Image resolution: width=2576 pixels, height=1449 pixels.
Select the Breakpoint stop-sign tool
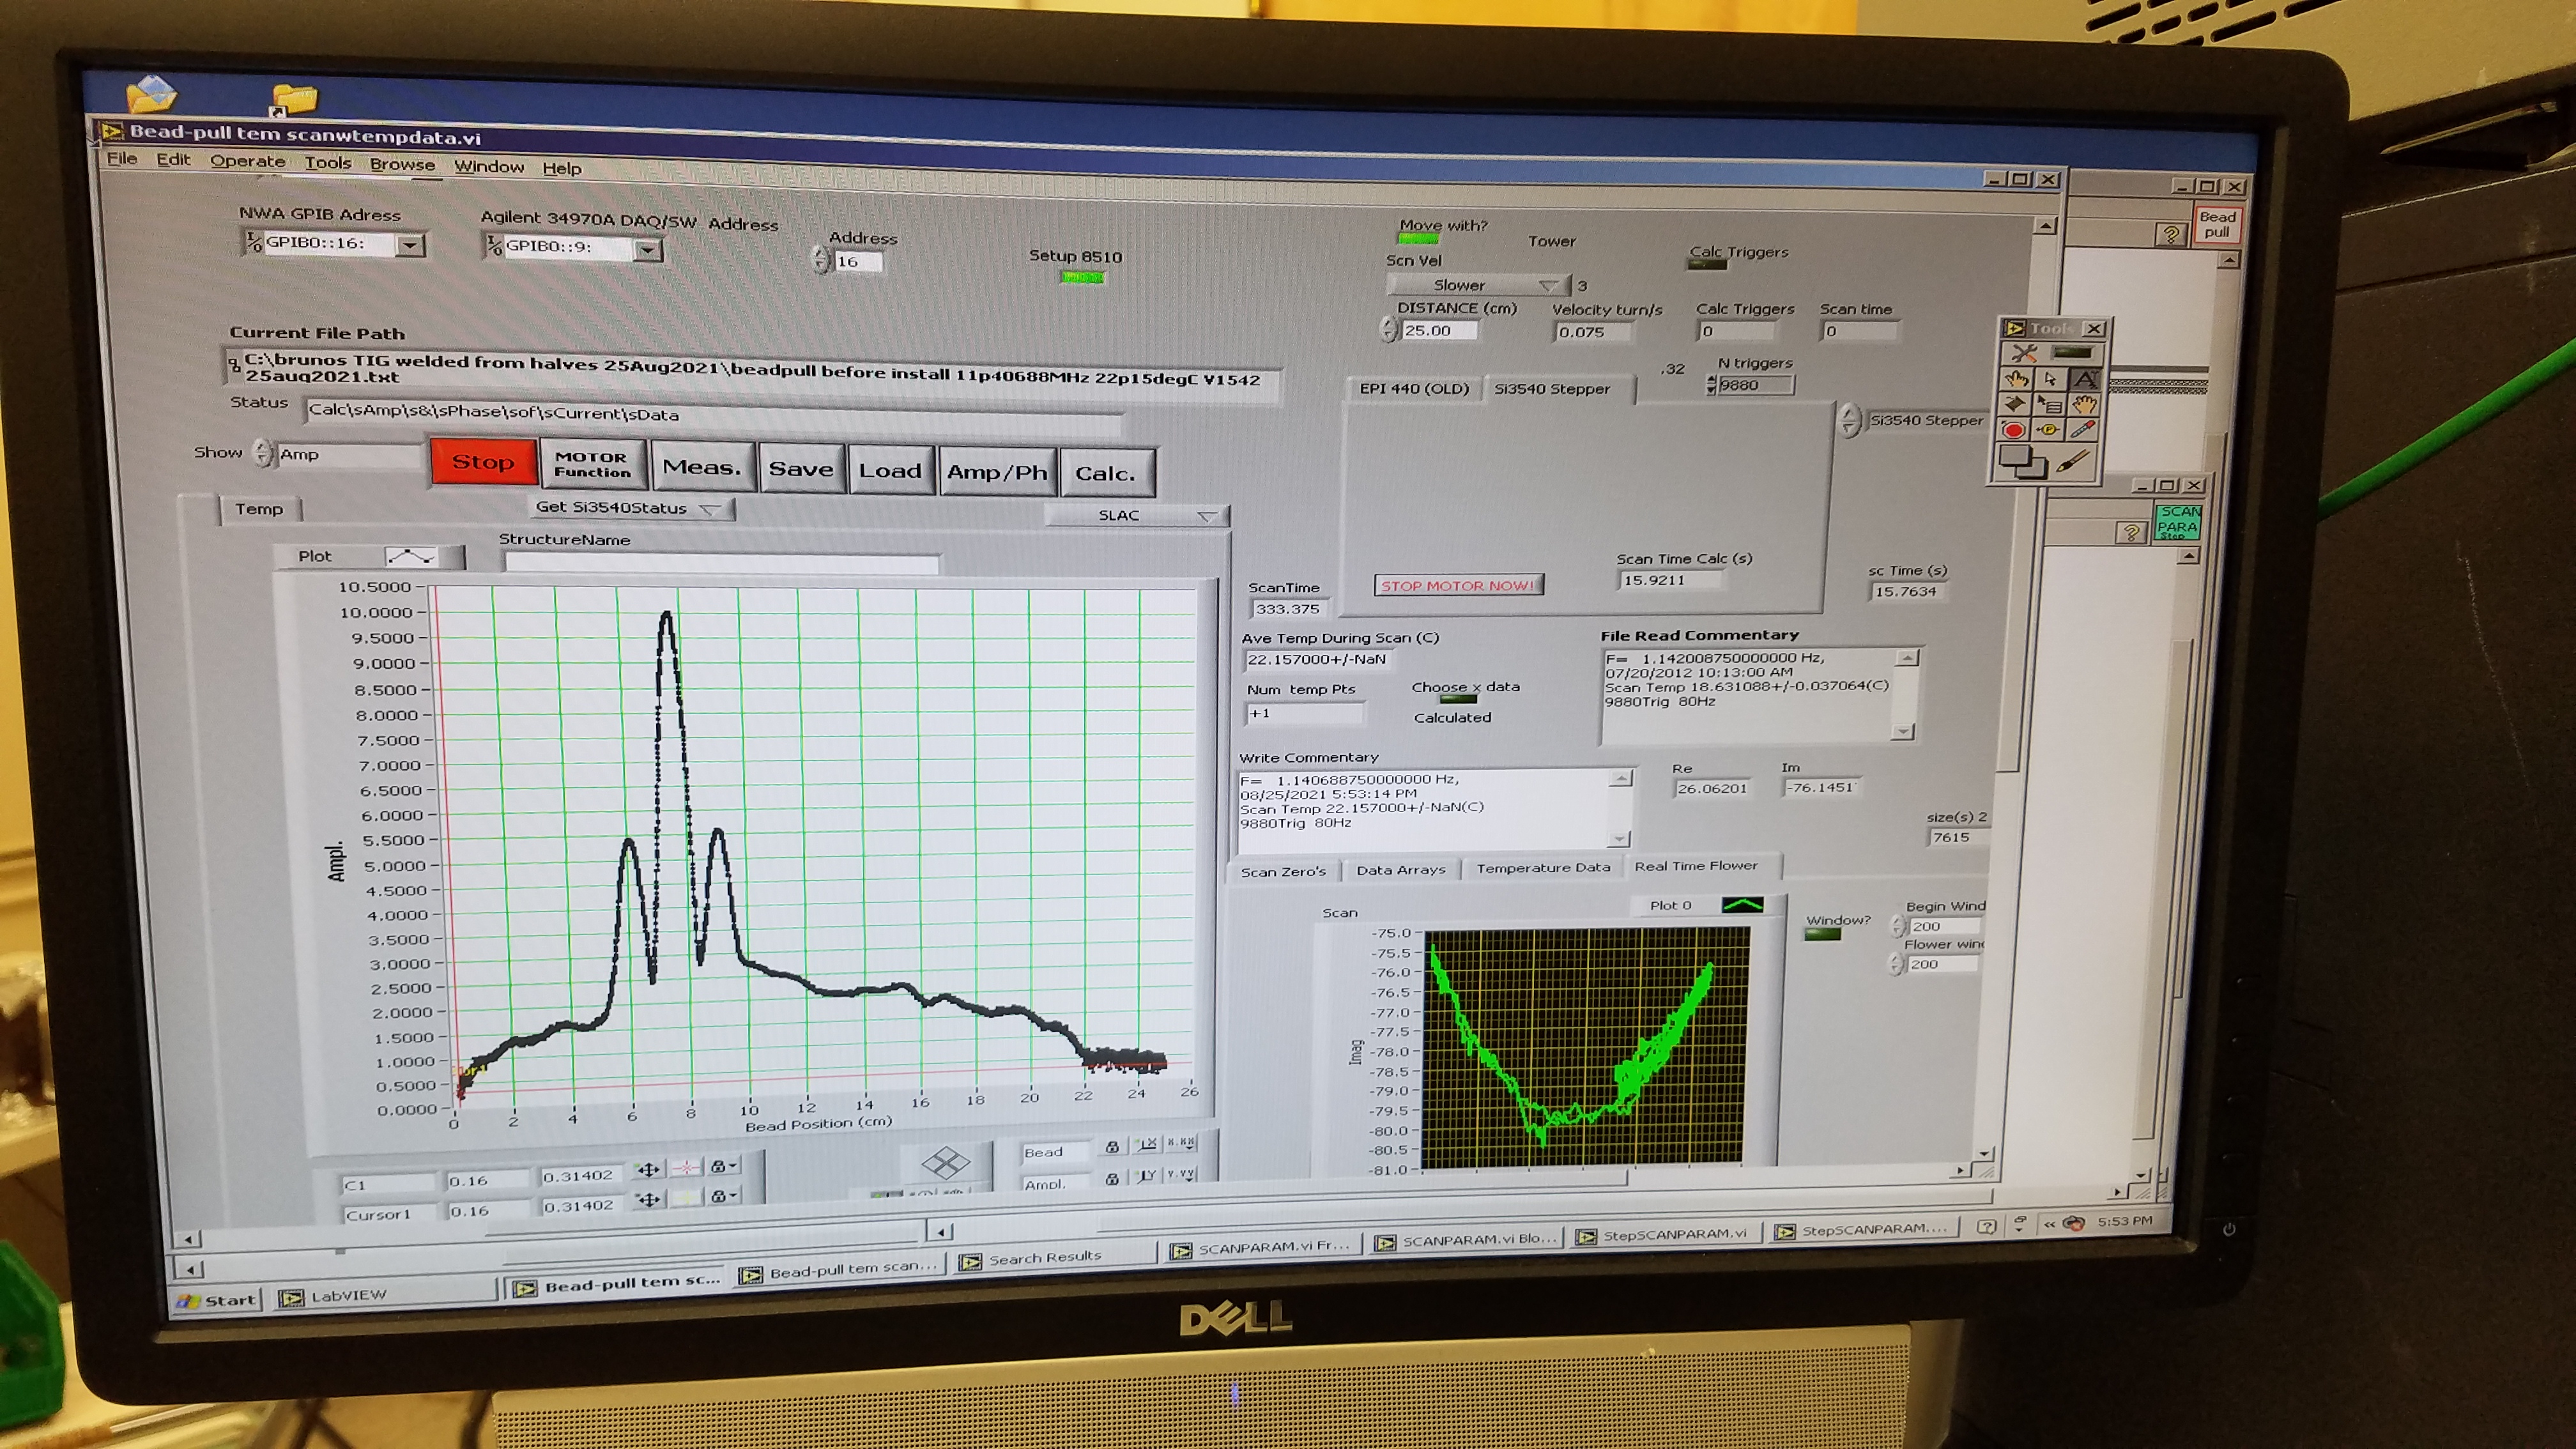pyautogui.click(x=2014, y=430)
